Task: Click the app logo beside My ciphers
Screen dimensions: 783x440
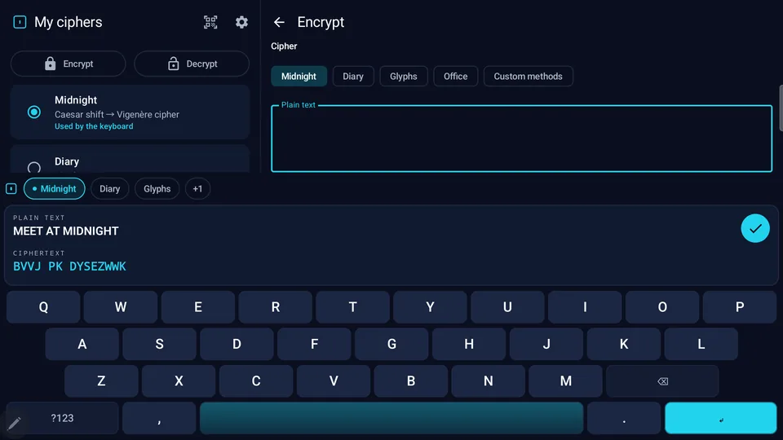Action: pos(20,22)
